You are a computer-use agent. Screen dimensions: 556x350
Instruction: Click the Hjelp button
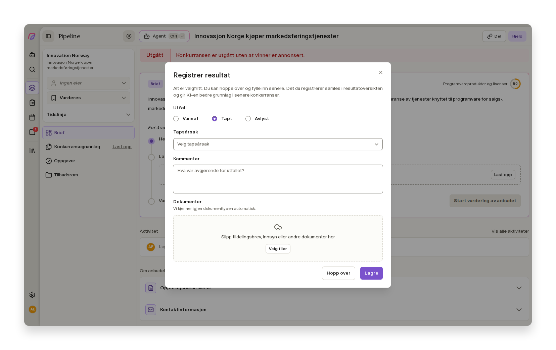(517, 36)
